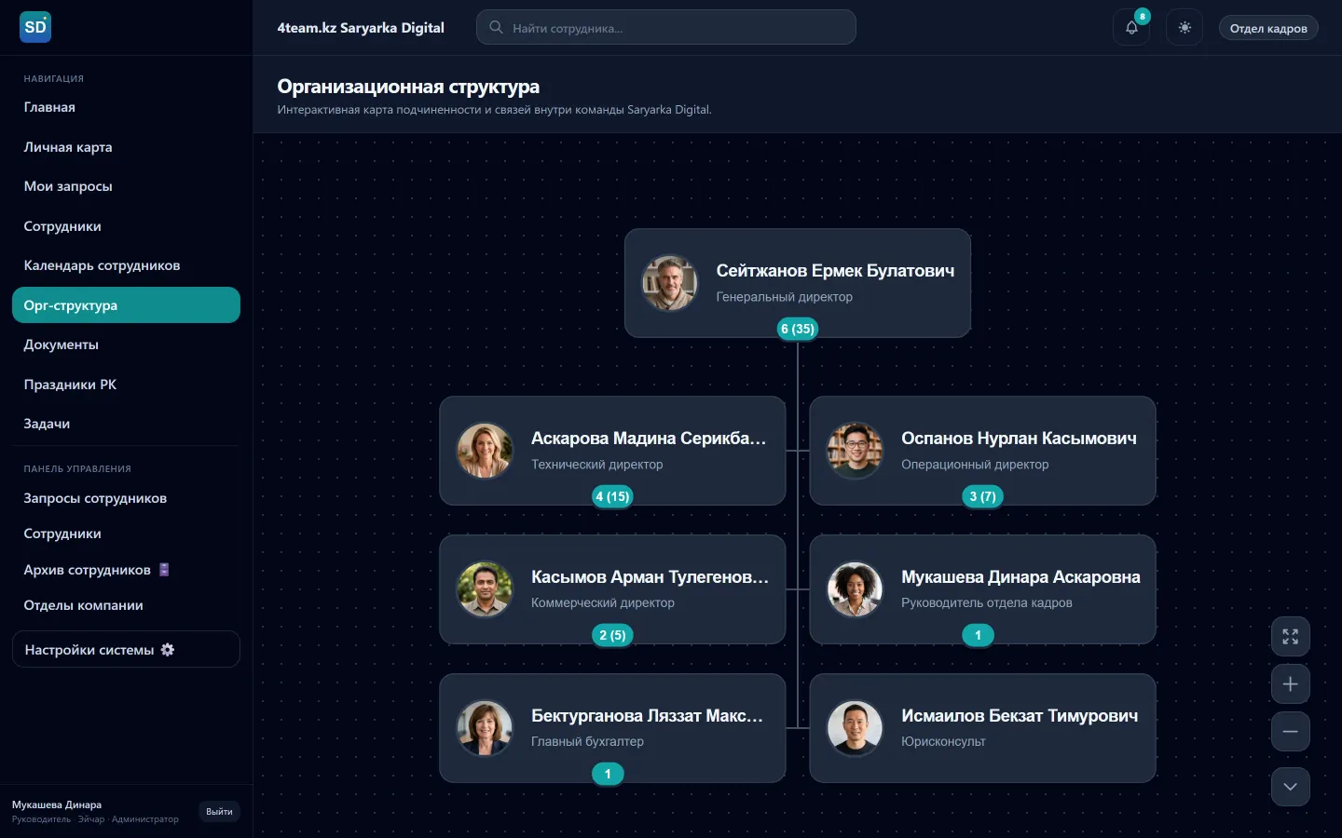Collapse the 6 (35) subordinates badge
Viewport: 1342px width, 838px height.
pyautogui.click(x=798, y=329)
